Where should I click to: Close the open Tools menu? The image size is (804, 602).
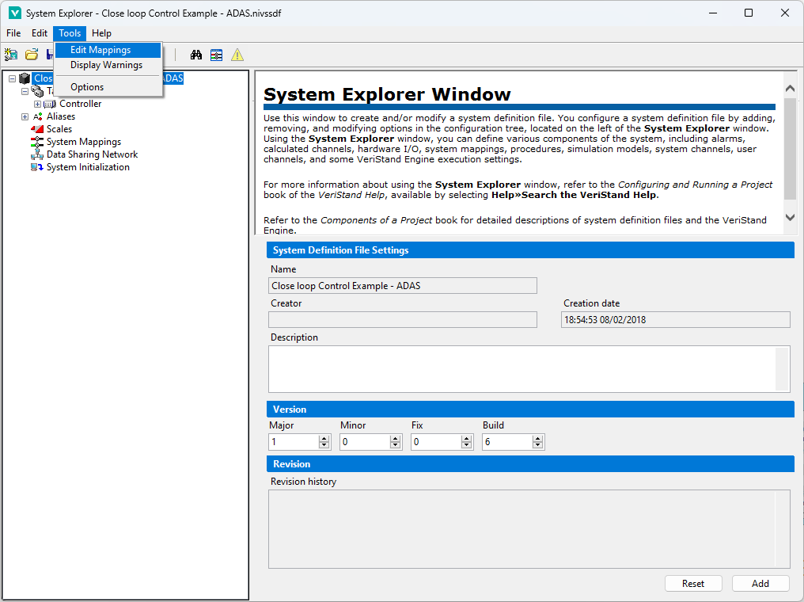(x=70, y=32)
